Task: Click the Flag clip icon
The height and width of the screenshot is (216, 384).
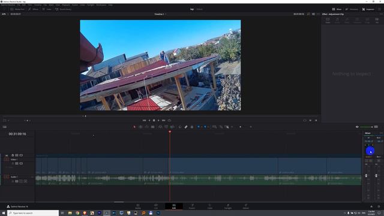Action: click(199, 127)
